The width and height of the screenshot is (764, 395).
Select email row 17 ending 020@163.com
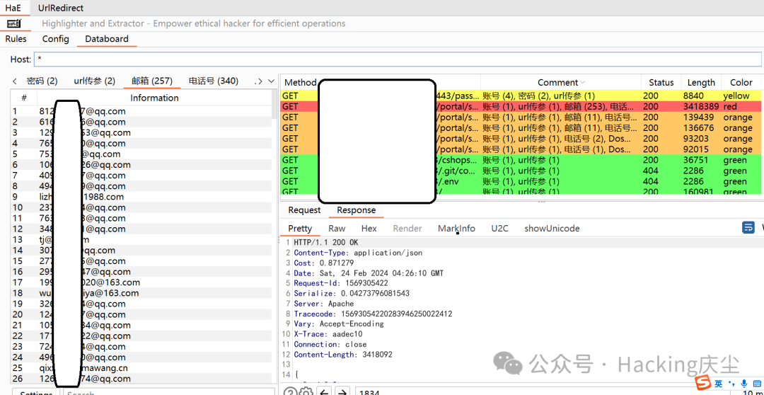[141, 282]
